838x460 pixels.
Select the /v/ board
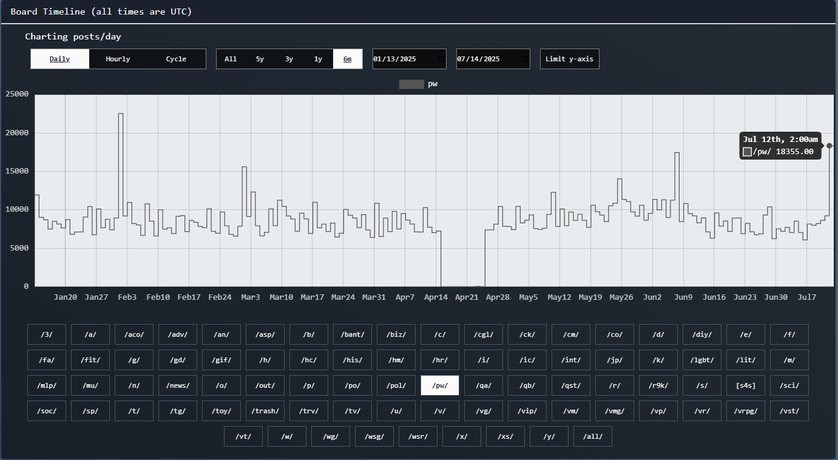click(440, 411)
